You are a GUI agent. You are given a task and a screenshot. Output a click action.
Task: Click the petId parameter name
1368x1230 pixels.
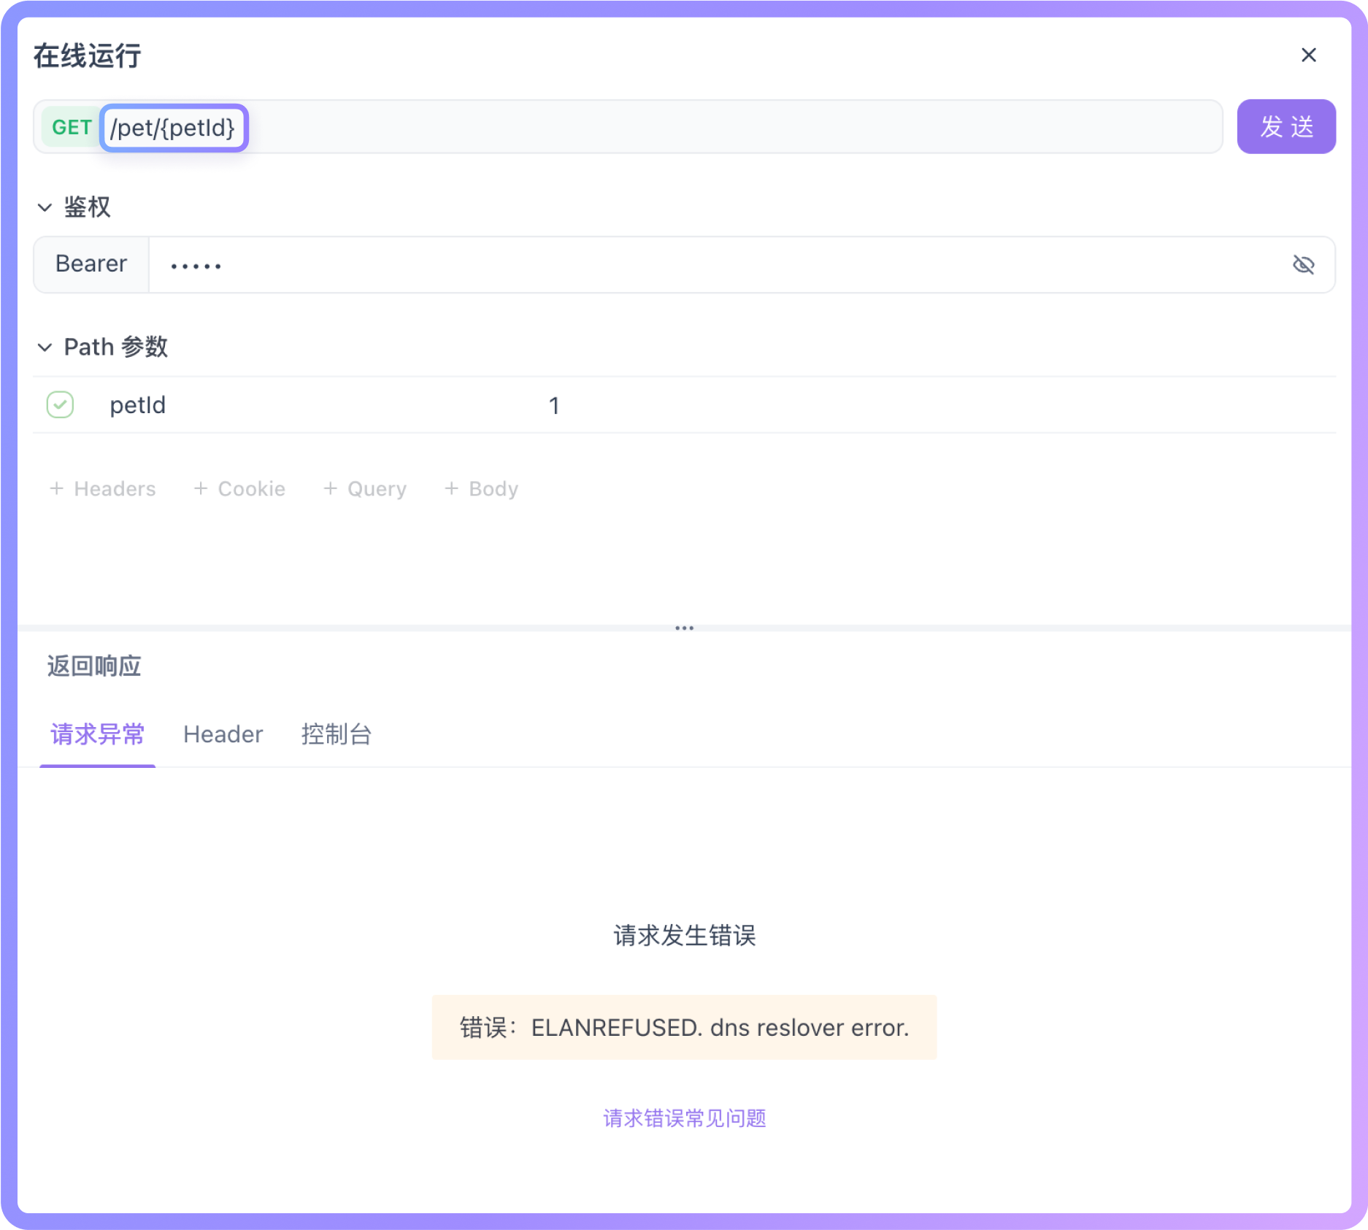(137, 405)
